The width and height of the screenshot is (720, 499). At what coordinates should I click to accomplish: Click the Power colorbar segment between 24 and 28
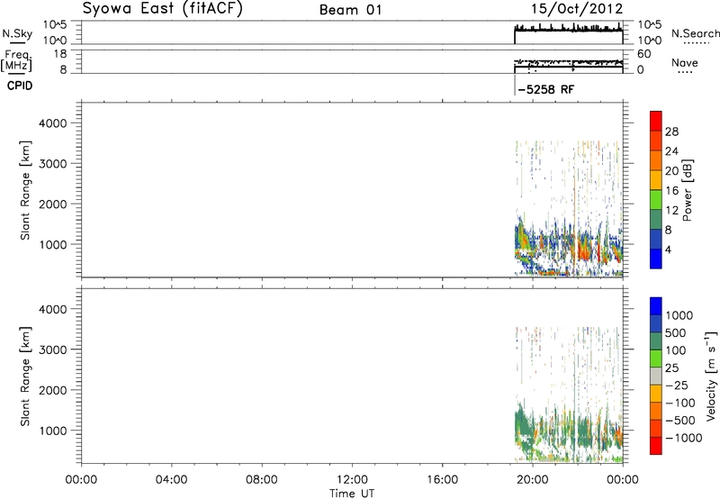(x=656, y=141)
